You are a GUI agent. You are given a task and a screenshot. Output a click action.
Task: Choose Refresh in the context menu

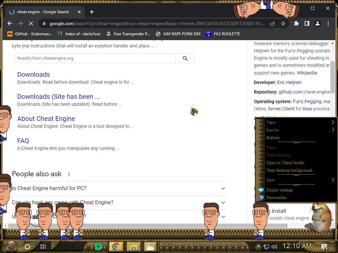pyautogui.click(x=300, y=138)
